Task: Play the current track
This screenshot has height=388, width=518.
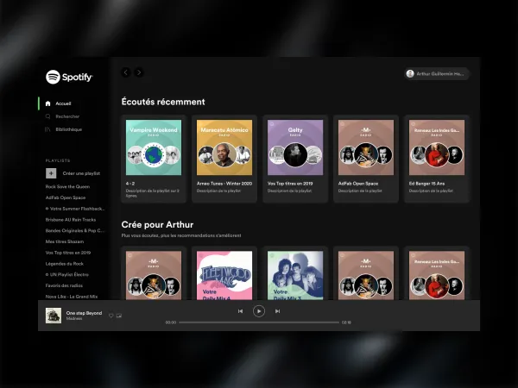Action: [259, 311]
